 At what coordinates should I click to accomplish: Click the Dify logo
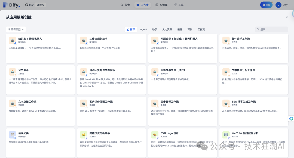[12, 5]
